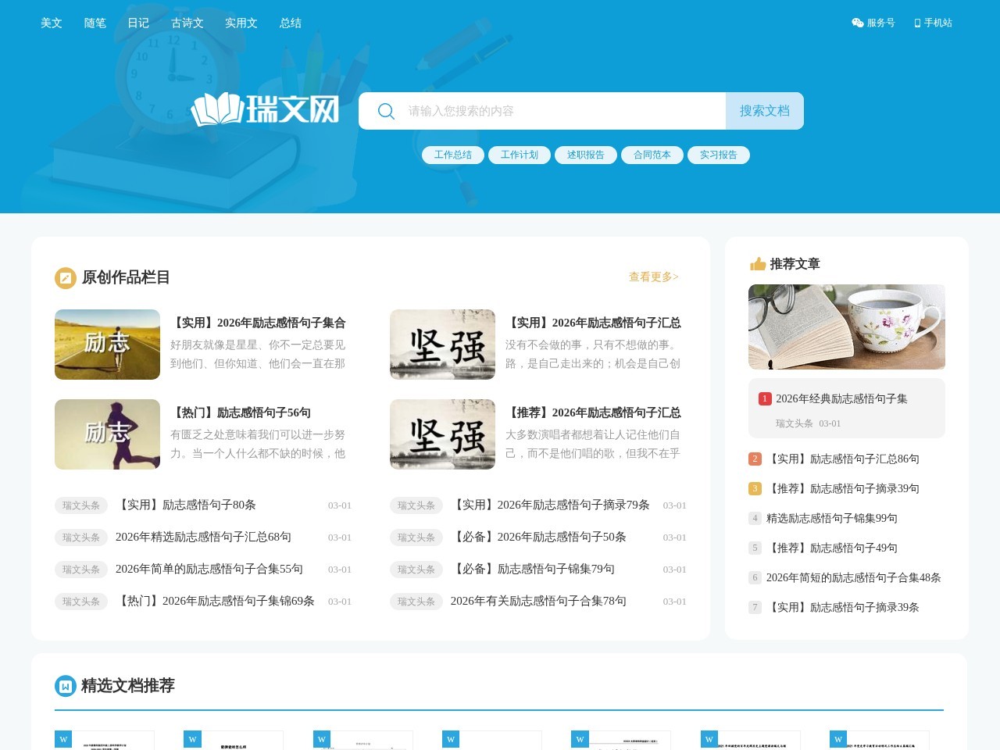Click inside the search input field
This screenshot has height=750, width=1000.
[x=547, y=111]
